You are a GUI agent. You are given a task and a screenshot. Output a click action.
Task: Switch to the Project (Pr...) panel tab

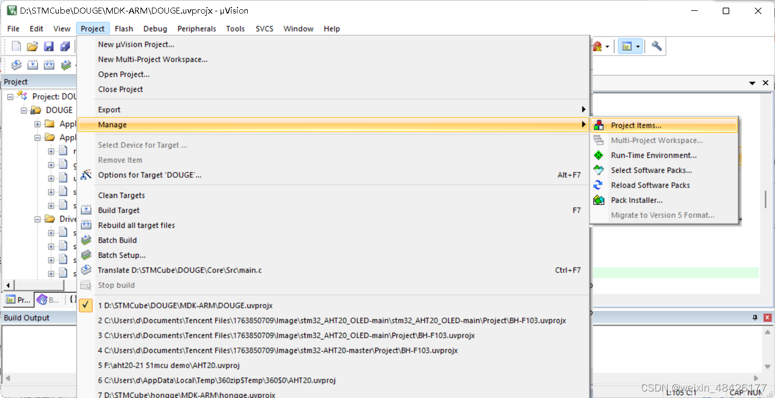(18, 300)
